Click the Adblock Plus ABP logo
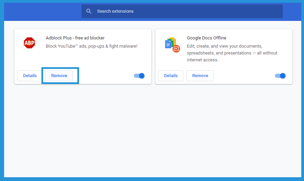Image resolution: width=304 pixels, height=181 pixels. pos(29,43)
